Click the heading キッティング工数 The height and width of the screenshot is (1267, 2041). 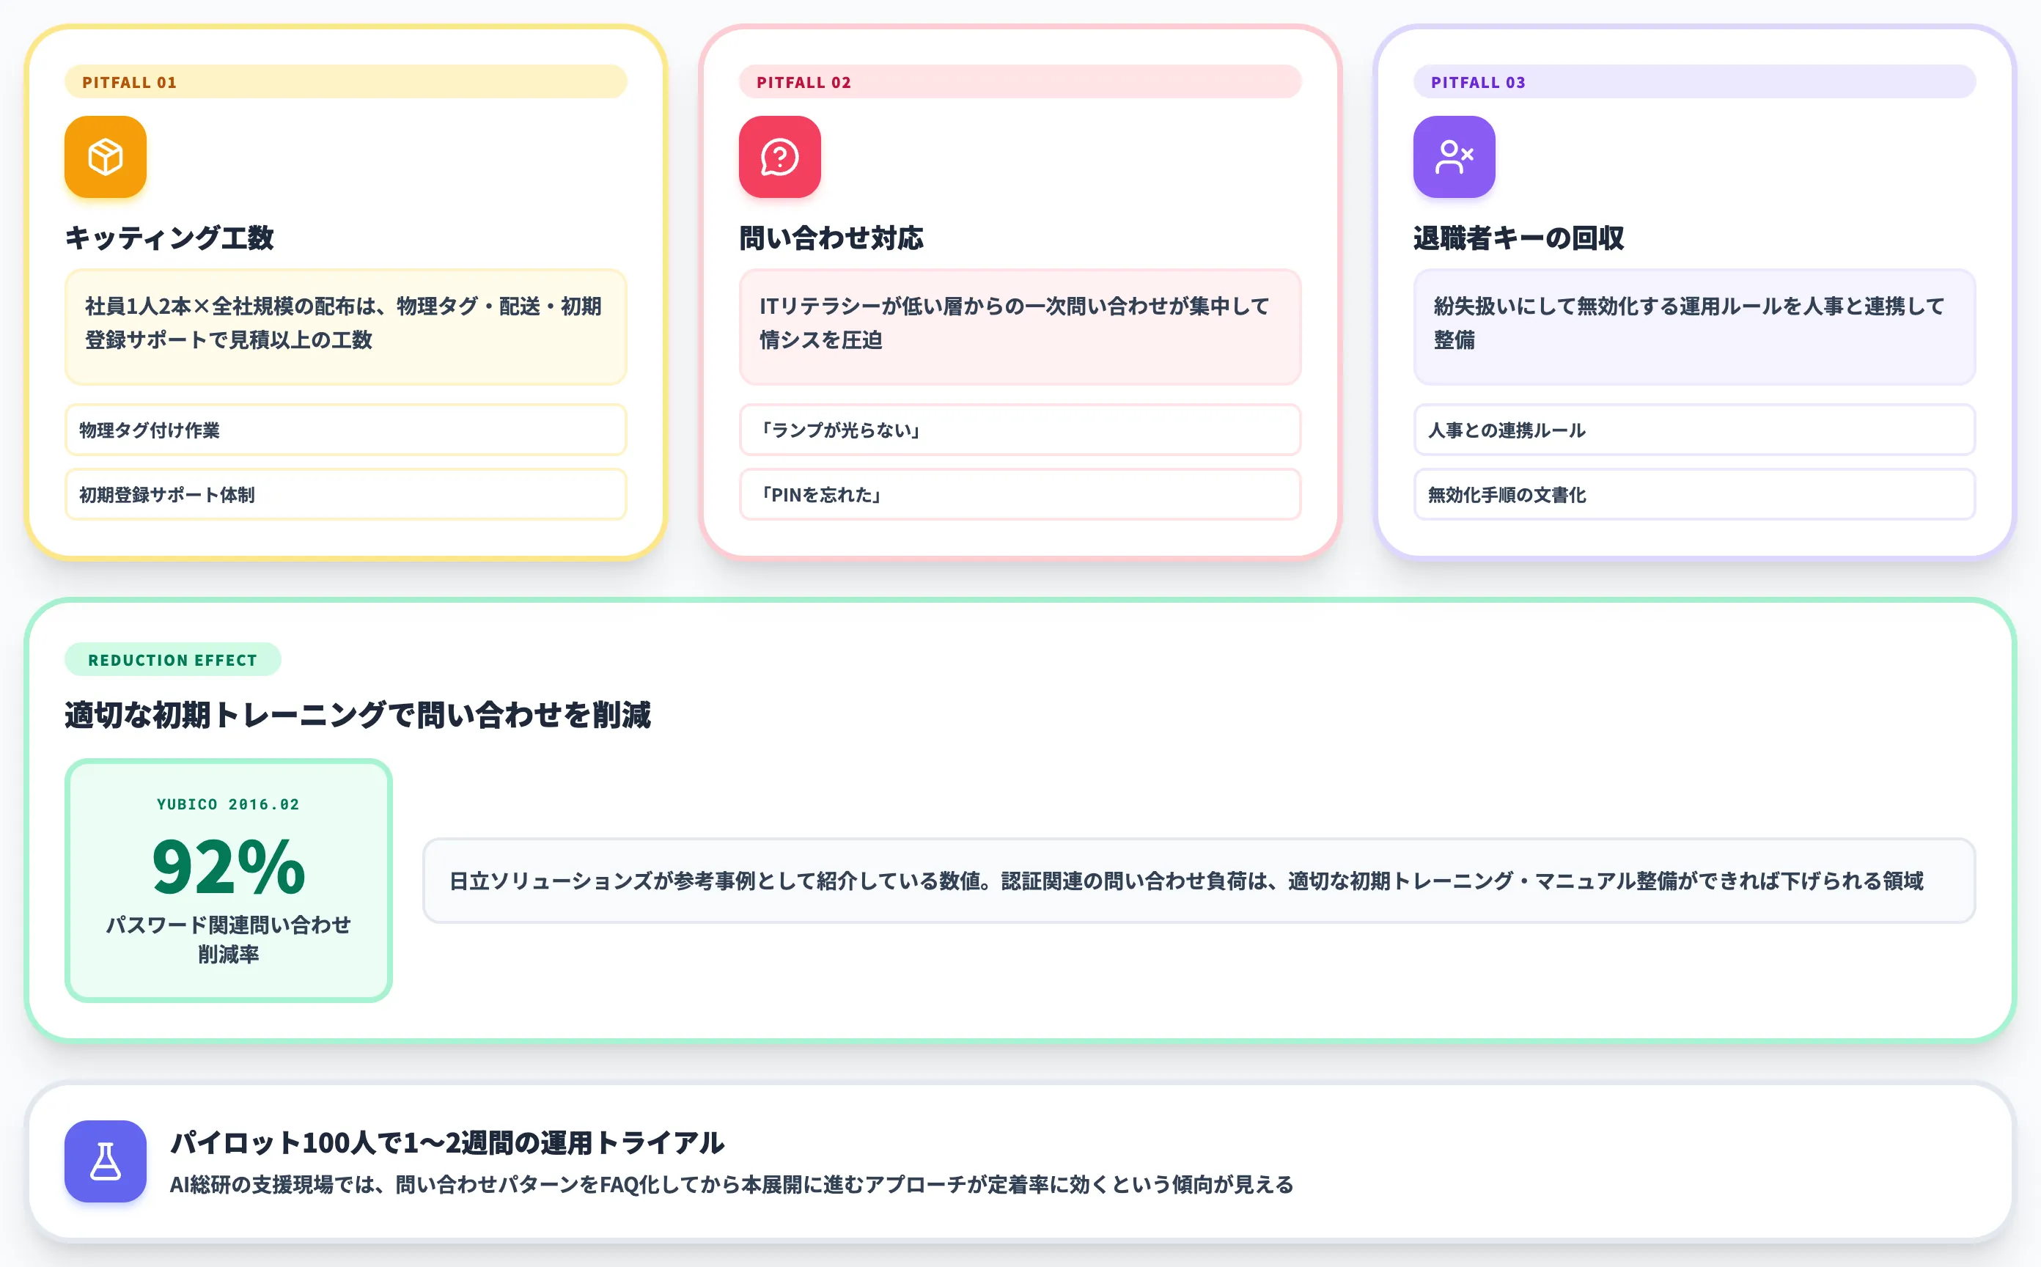(169, 238)
